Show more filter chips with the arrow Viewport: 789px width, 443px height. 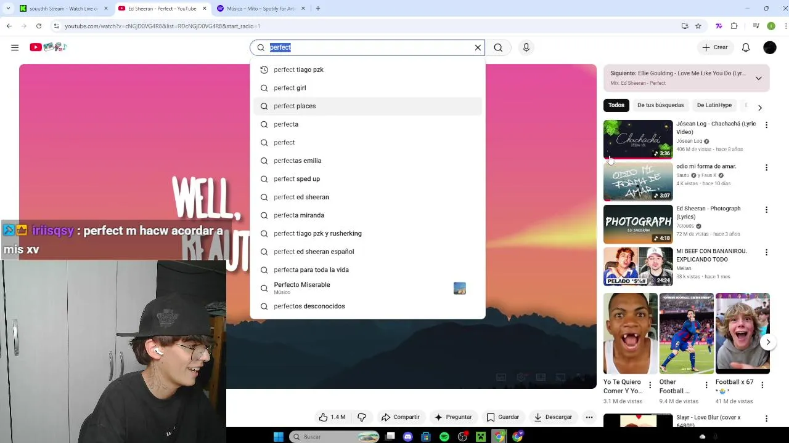tap(760, 108)
